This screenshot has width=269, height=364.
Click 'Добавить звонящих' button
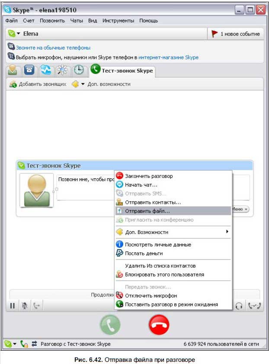coord(38,84)
